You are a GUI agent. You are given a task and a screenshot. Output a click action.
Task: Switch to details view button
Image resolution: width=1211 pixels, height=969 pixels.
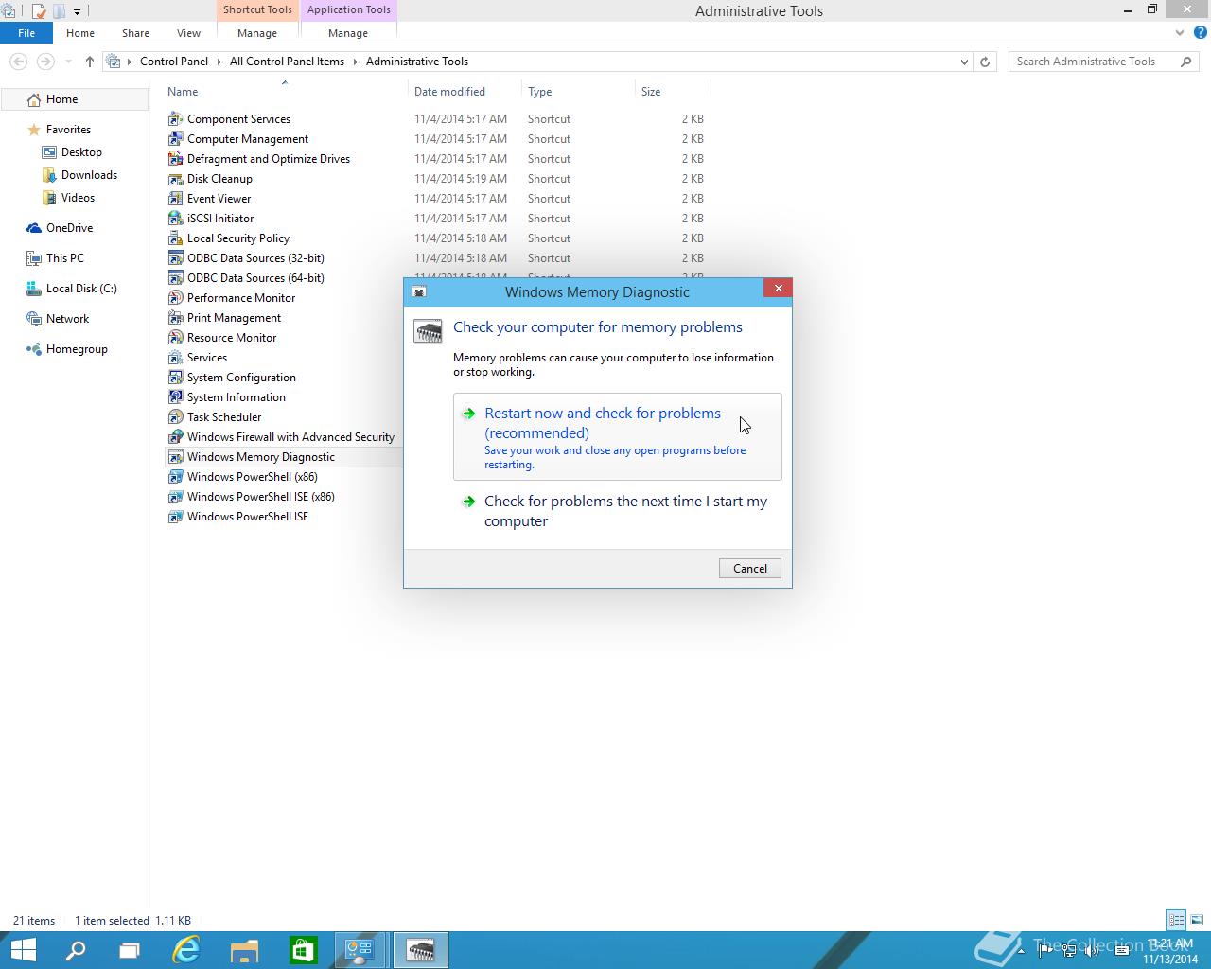point(1176,920)
